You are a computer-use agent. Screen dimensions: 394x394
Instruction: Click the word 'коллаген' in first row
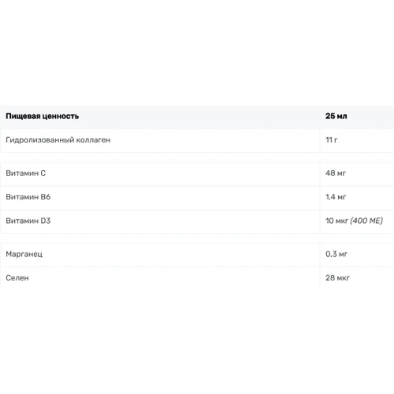click(x=93, y=140)
